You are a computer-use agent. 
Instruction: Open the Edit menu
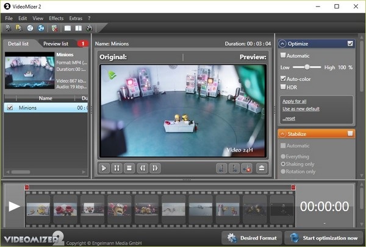pos(23,18)
